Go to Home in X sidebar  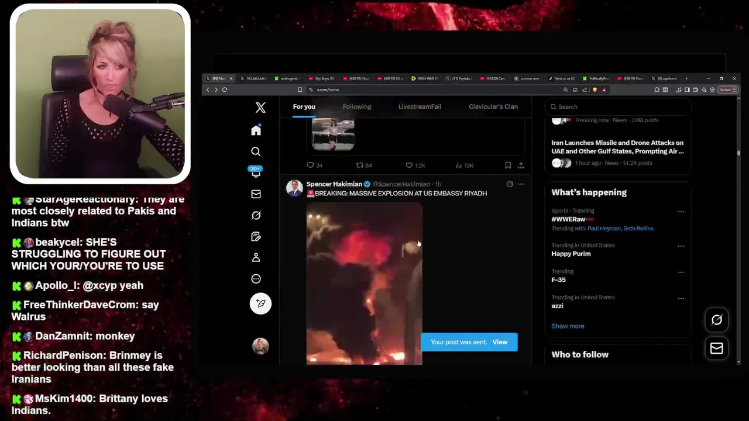click(256, 130)
